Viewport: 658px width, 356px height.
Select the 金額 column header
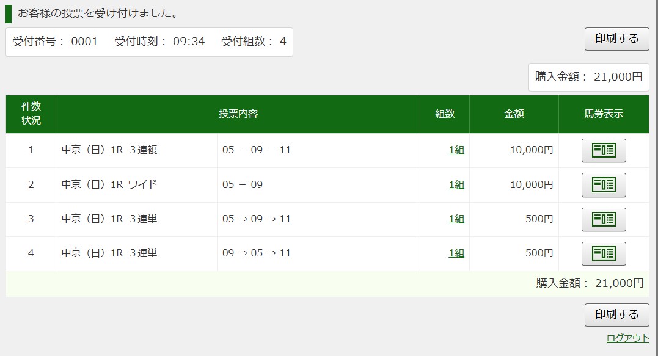[514, 114]
